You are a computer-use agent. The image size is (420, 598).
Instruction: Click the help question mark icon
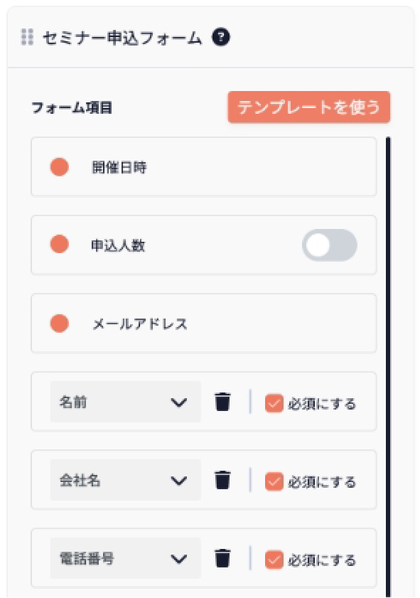coord(221,38)
